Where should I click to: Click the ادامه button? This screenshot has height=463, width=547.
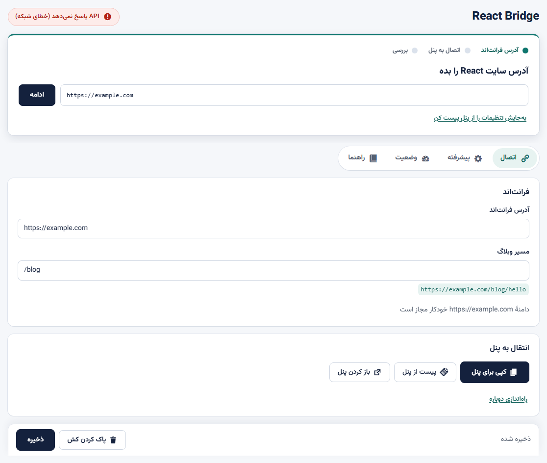[37, 95]
